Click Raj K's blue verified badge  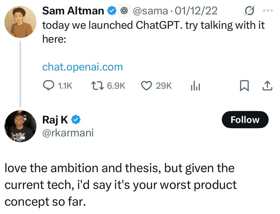[x=76, y=120]
